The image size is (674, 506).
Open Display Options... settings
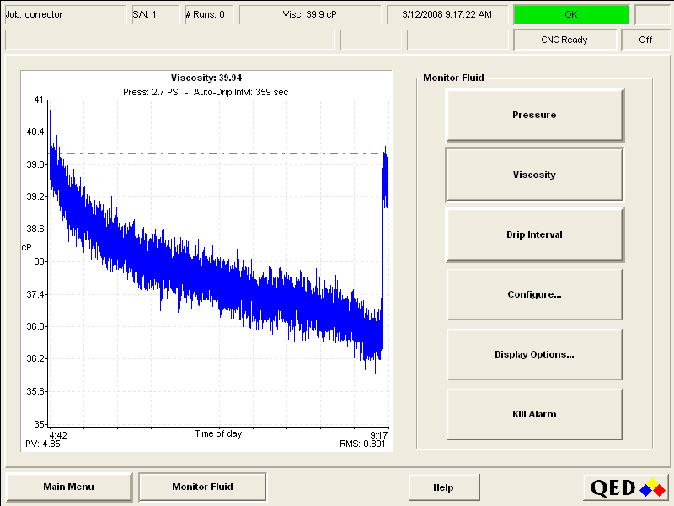[x=534, y=354]
